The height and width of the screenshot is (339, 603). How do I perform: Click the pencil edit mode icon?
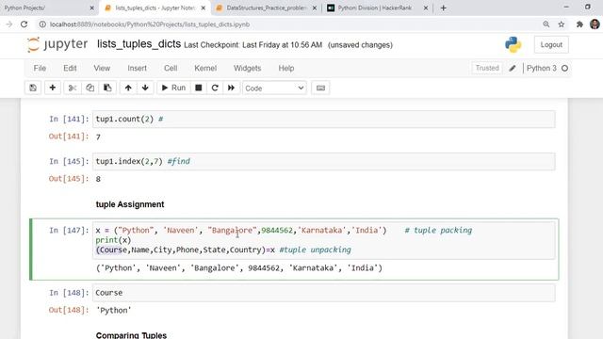click(x=513, y=69)
